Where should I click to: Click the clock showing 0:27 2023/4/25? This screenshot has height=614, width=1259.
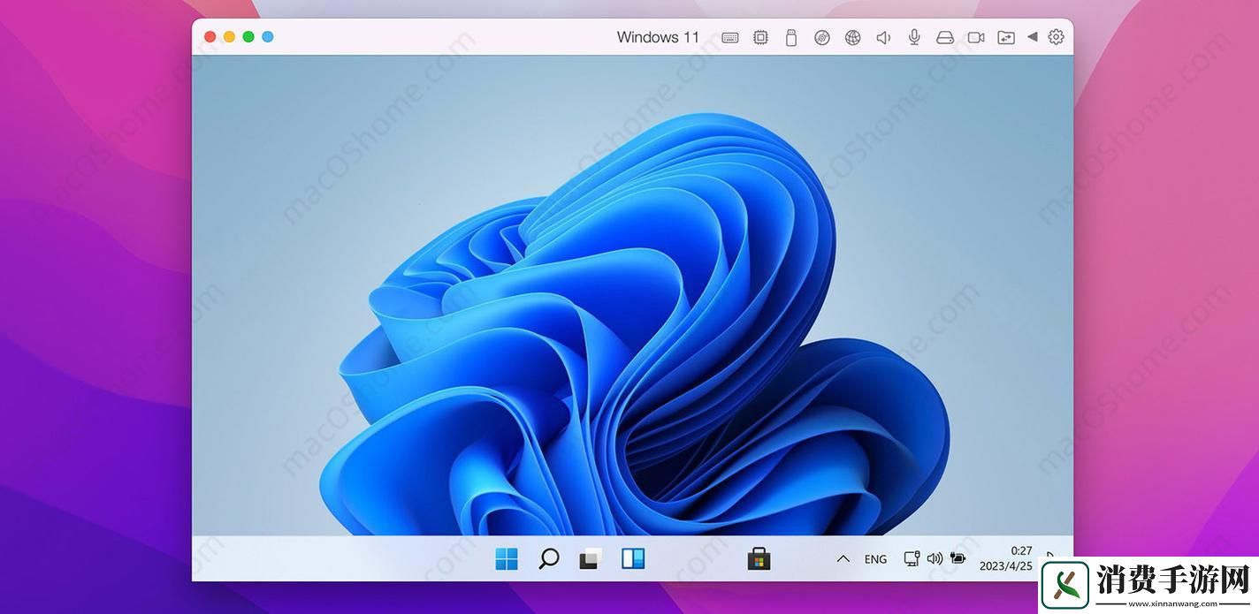[1005, 558]
